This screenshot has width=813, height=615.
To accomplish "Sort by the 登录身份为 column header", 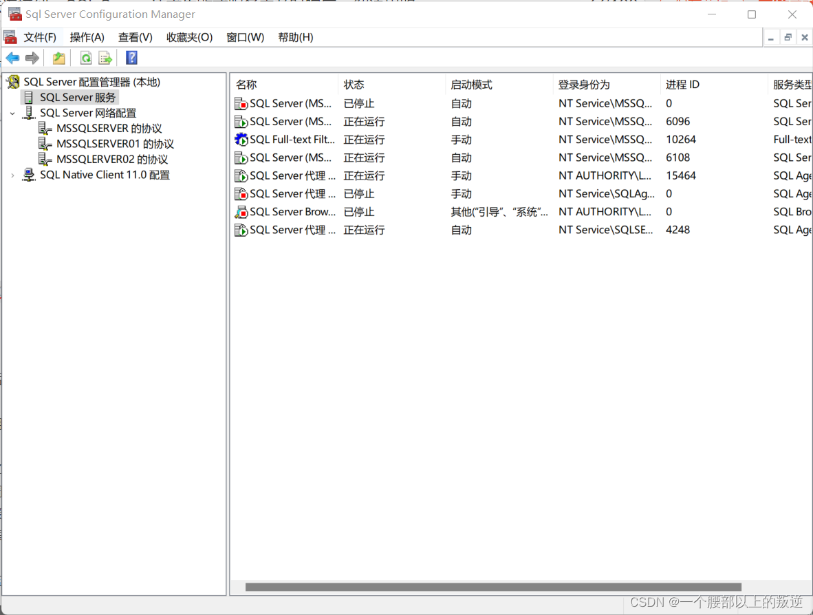I will (x=606, y=85).
